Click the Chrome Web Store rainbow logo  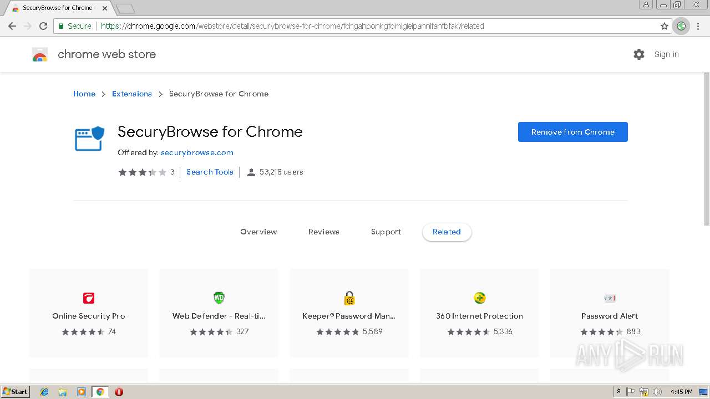tap(40, 54)
